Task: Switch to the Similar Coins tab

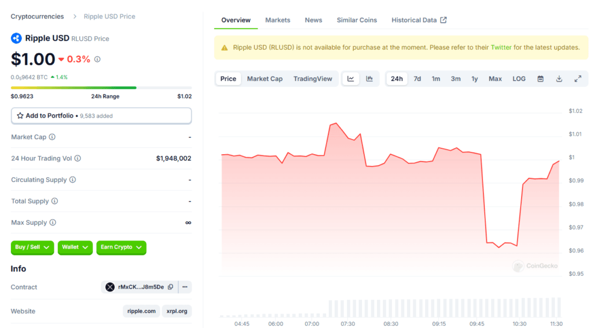Action: 357,20
